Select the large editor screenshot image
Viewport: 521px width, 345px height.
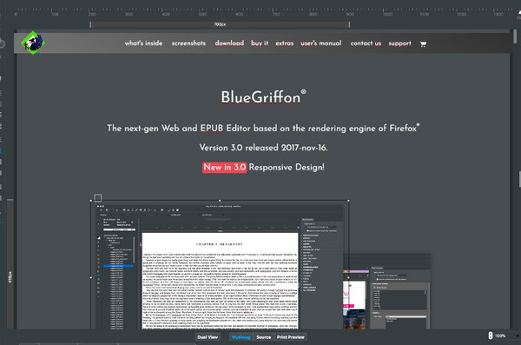pos(220,265)
